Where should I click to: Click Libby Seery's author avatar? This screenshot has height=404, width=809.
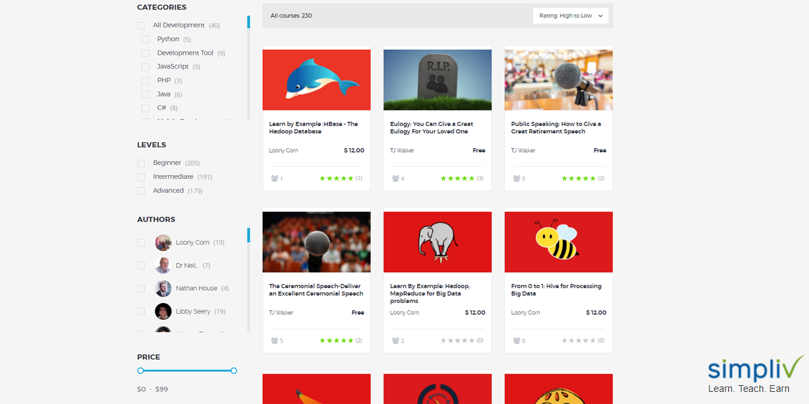[x=163, y=311]
